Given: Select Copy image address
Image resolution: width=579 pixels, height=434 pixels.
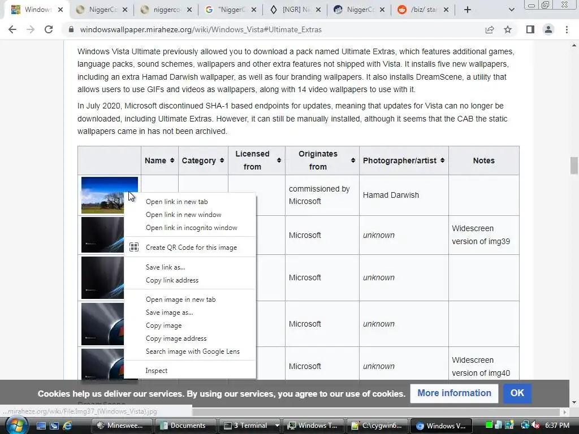Looking at the screenshot, I should pyautogui.click(x=190, y=338).
